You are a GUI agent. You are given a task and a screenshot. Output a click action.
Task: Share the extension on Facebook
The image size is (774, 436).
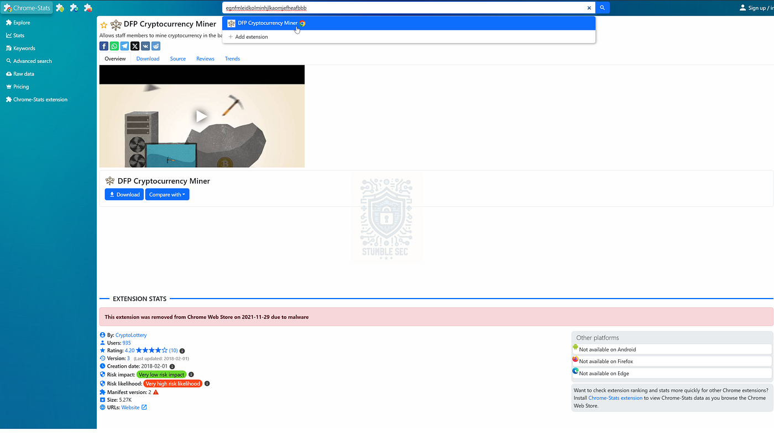104,46
